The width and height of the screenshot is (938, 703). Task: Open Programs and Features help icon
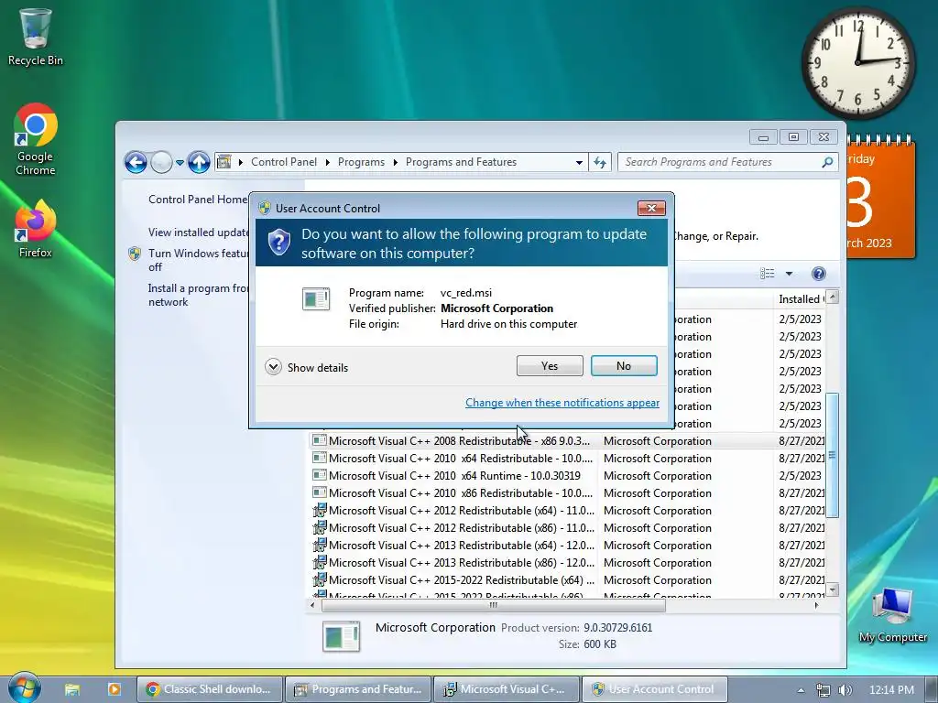(818, 274)
